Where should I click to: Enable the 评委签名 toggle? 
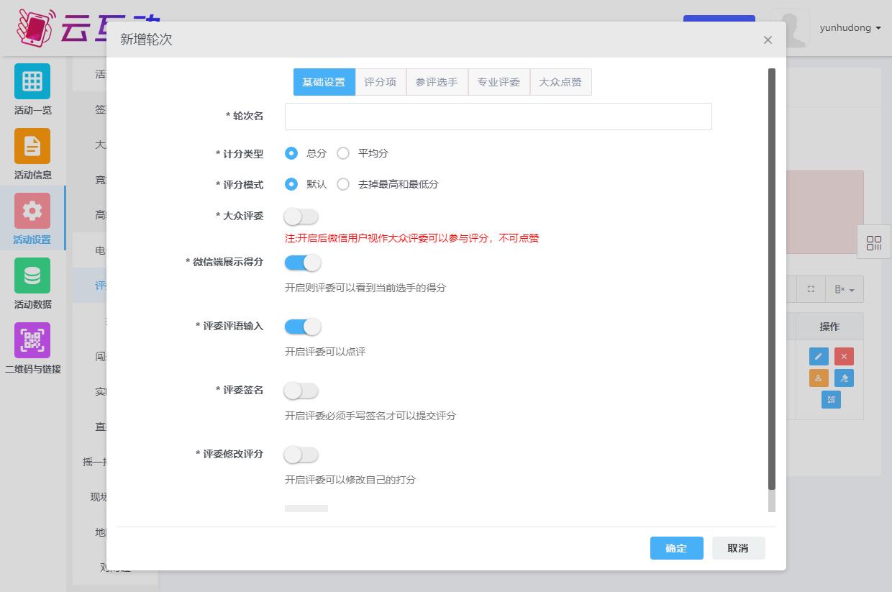[301, 391]
